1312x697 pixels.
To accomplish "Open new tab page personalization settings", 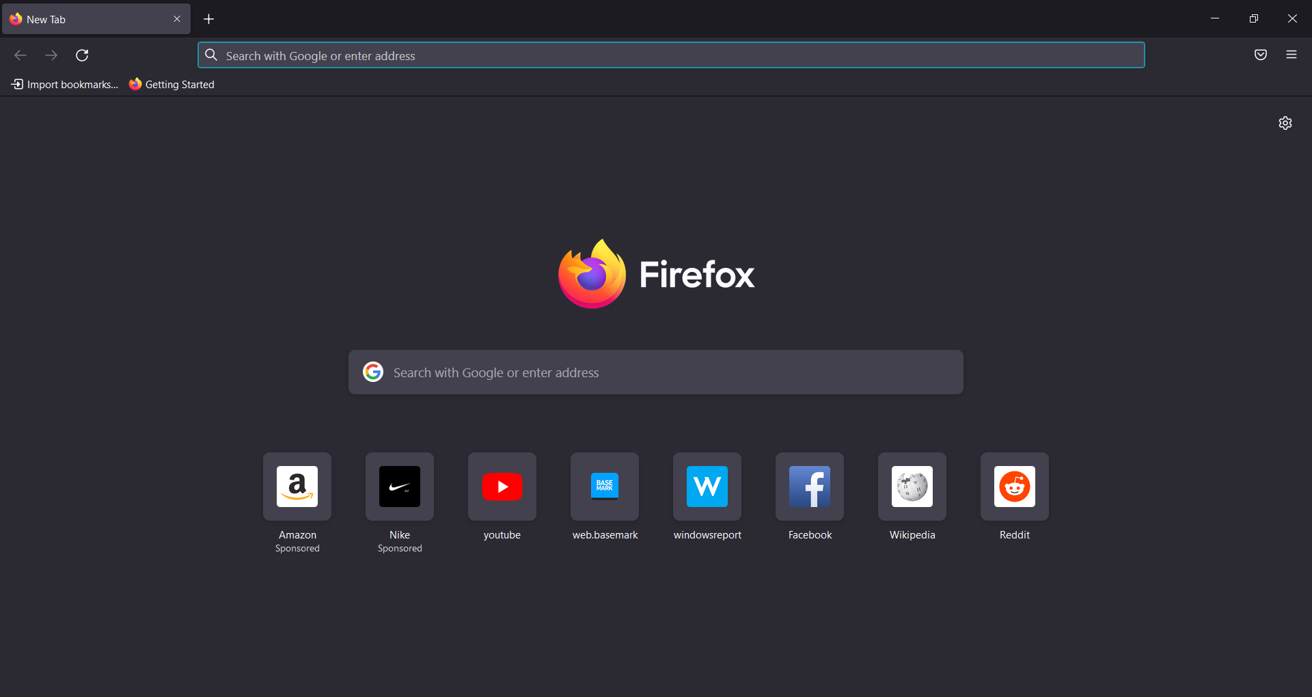I will 1285,123.
